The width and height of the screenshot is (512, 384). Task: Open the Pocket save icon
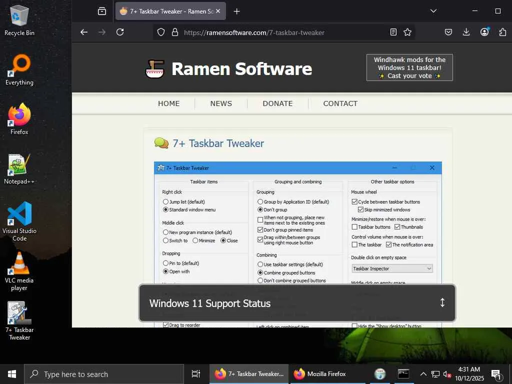[448, 32]
